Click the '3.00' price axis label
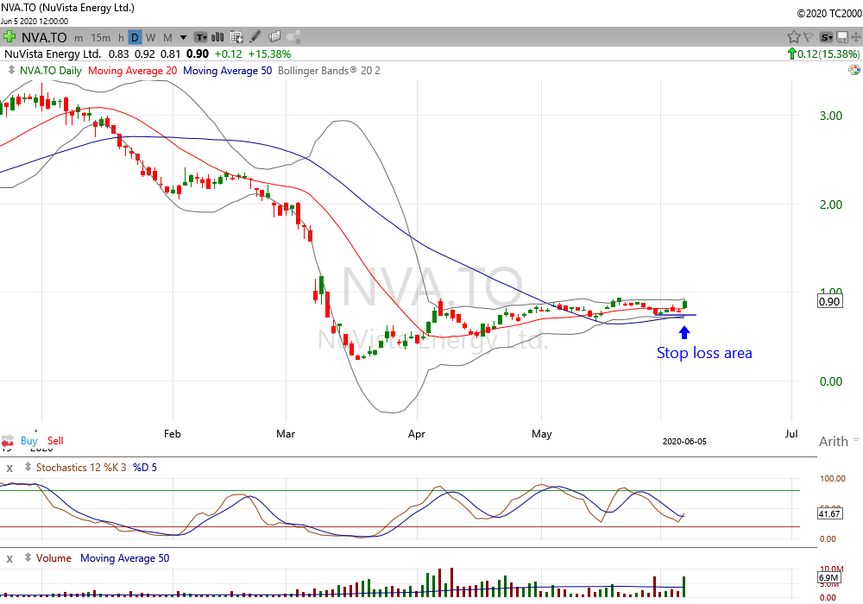 [830, 116]
